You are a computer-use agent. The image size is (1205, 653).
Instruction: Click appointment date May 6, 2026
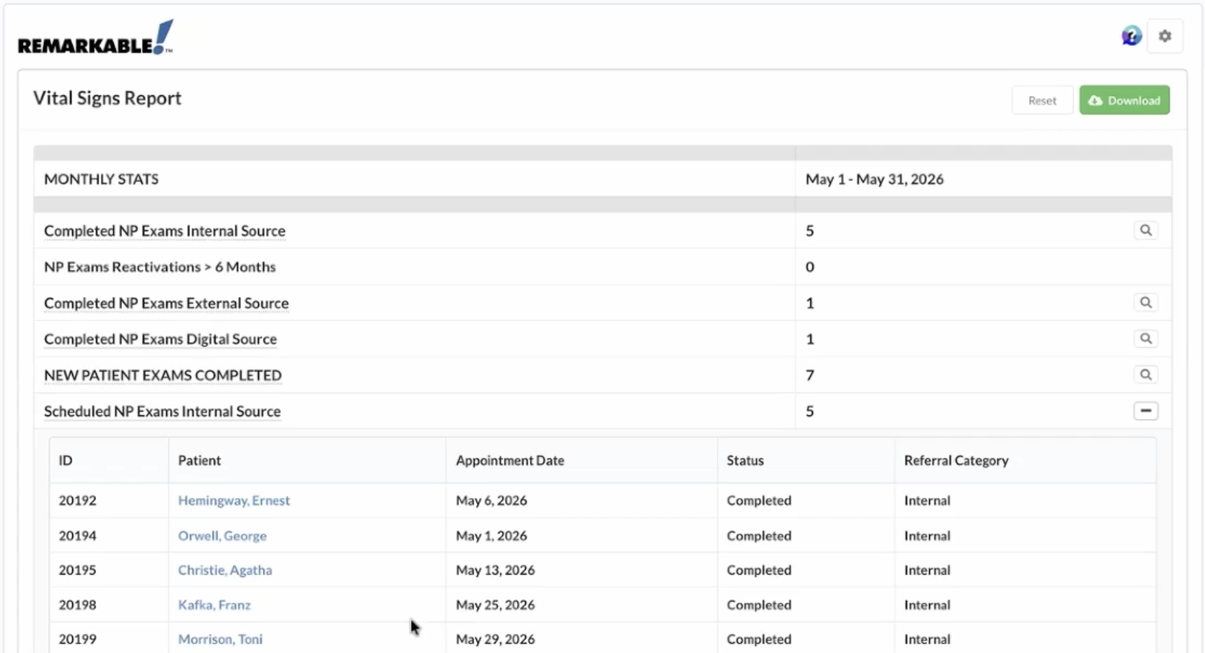491,501
